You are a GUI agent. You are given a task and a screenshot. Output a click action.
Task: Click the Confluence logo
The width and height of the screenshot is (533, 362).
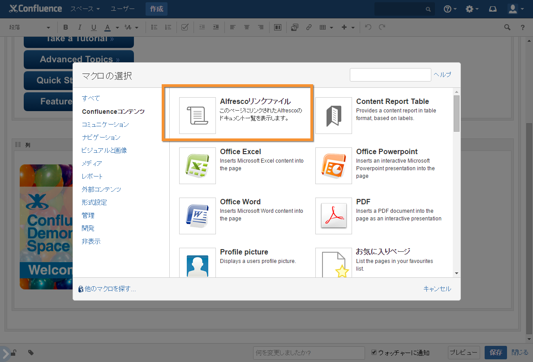[35, 9]
